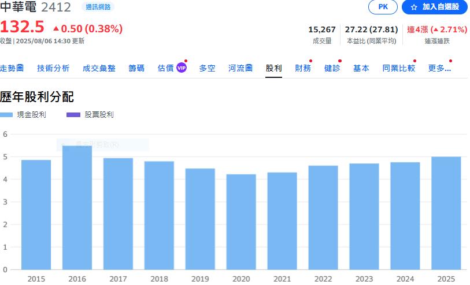Select the 2021 dividend bar
The width and height of the screenshot is (470, 285).
click(x=282, y=221)
